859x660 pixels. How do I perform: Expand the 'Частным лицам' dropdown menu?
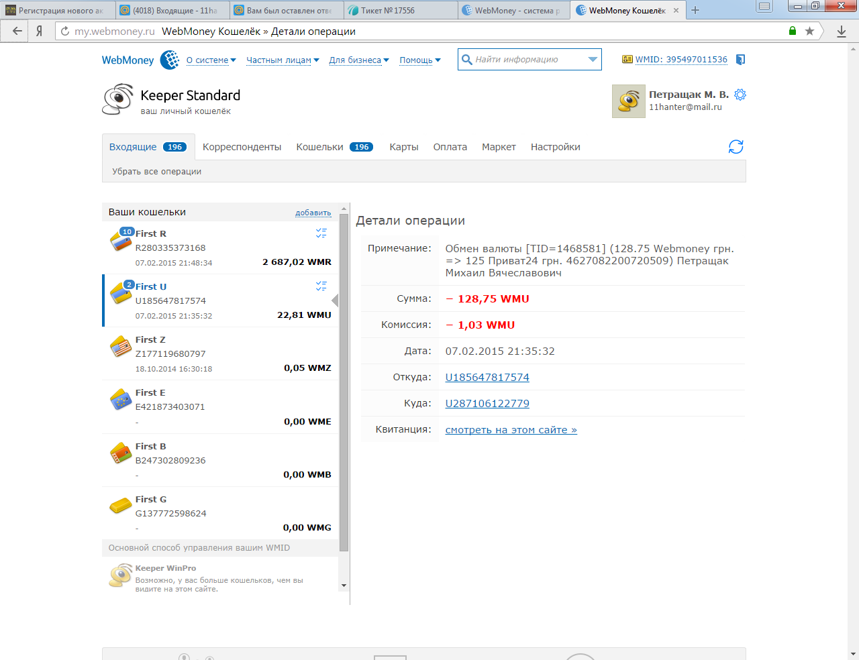pyautogui.click(x=283, y=60)
